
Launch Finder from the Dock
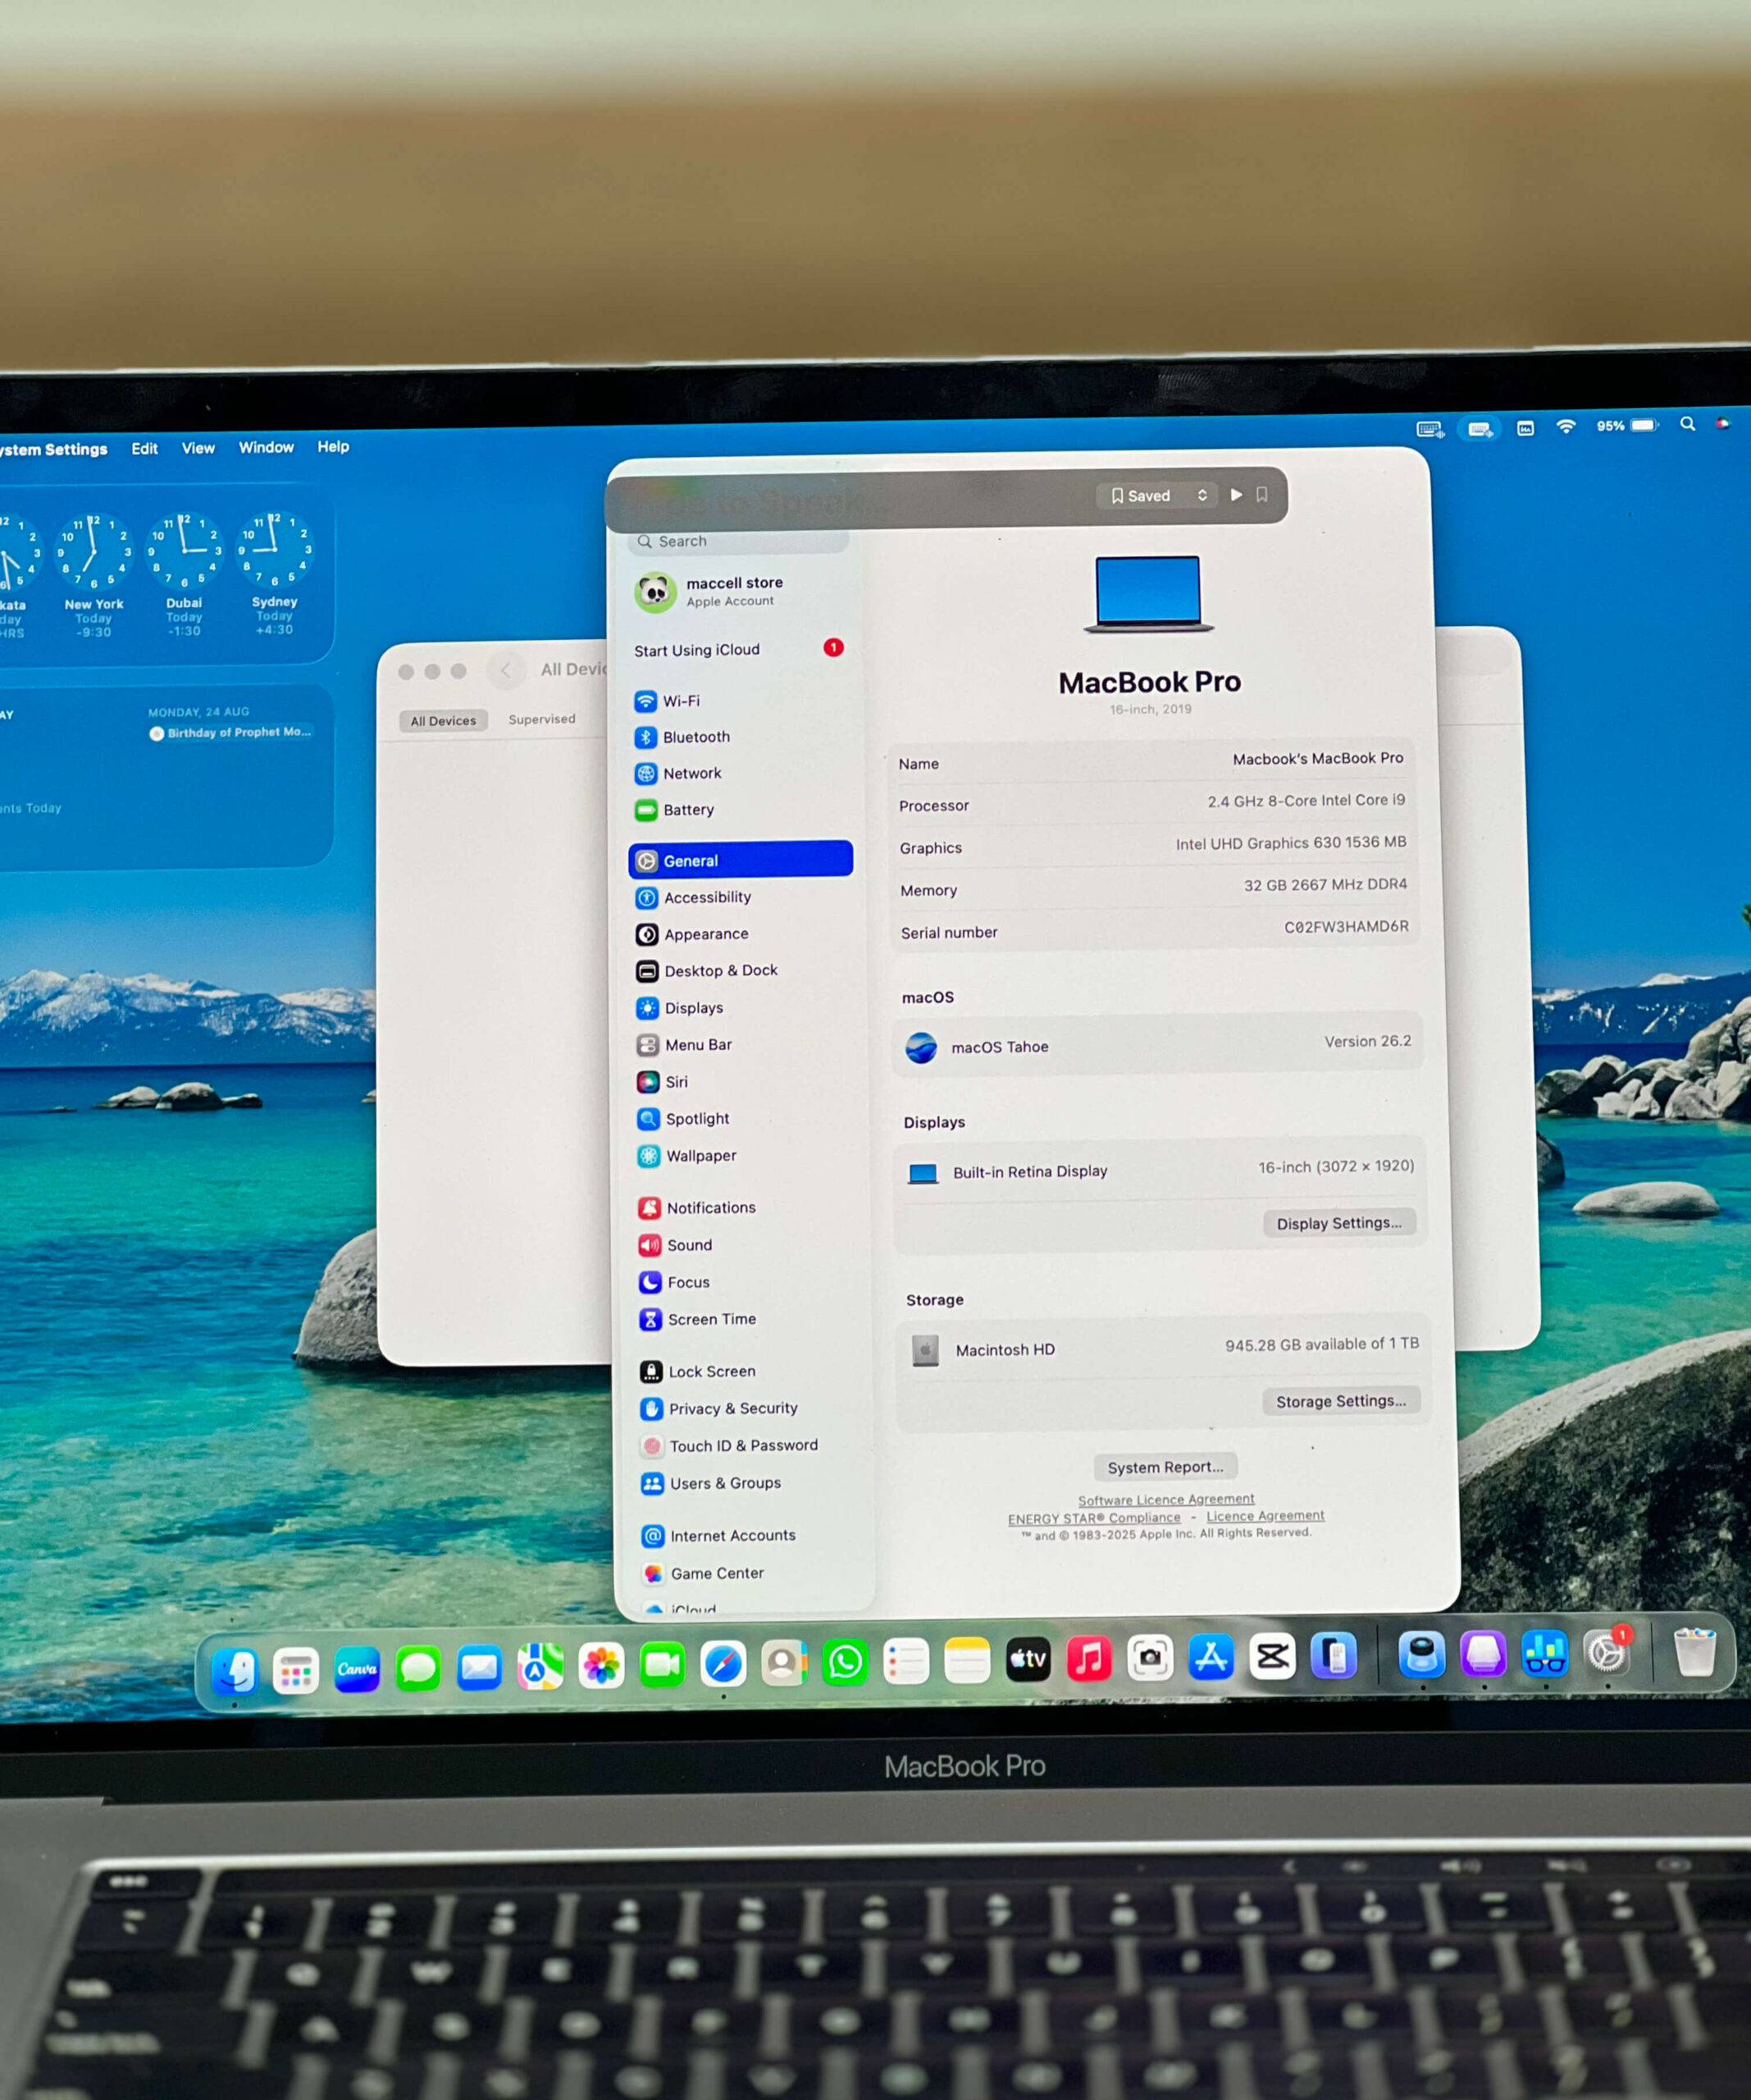point(235,1670)
